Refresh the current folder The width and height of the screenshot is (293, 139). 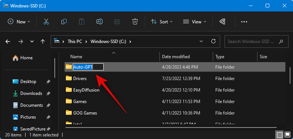point(213,41)
